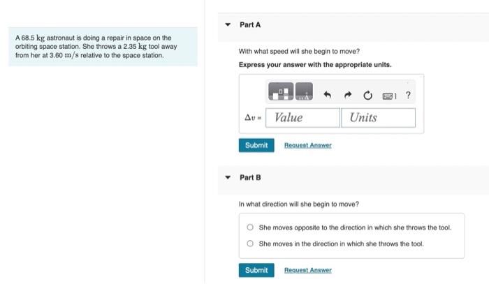489x284 pixels.
Task: Select 'She moves opposite to the direction' option
Action: click(x=250, y=227)
